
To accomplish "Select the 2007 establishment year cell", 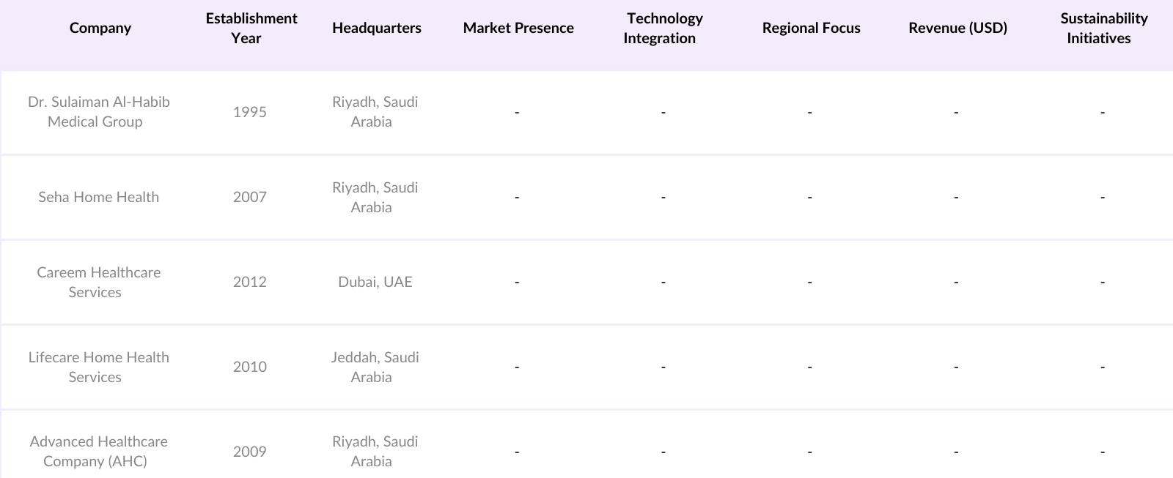I will 249,197.
